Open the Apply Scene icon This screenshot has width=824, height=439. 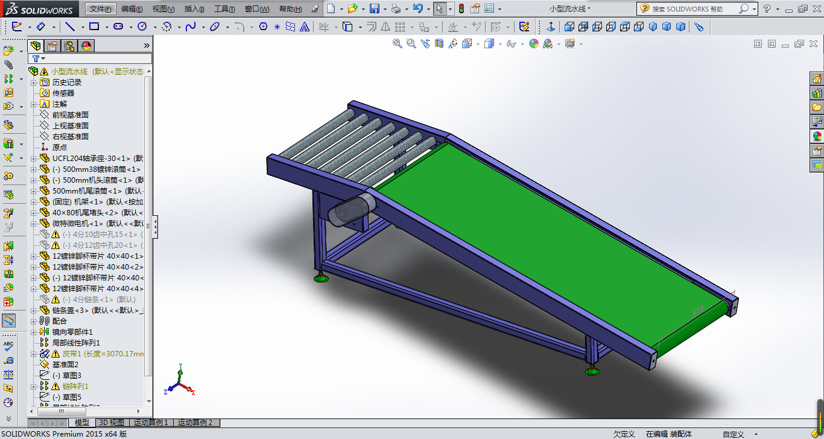coord(548,43)
